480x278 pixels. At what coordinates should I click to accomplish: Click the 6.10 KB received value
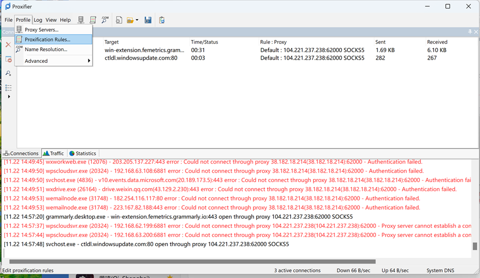tap(437, 50)
